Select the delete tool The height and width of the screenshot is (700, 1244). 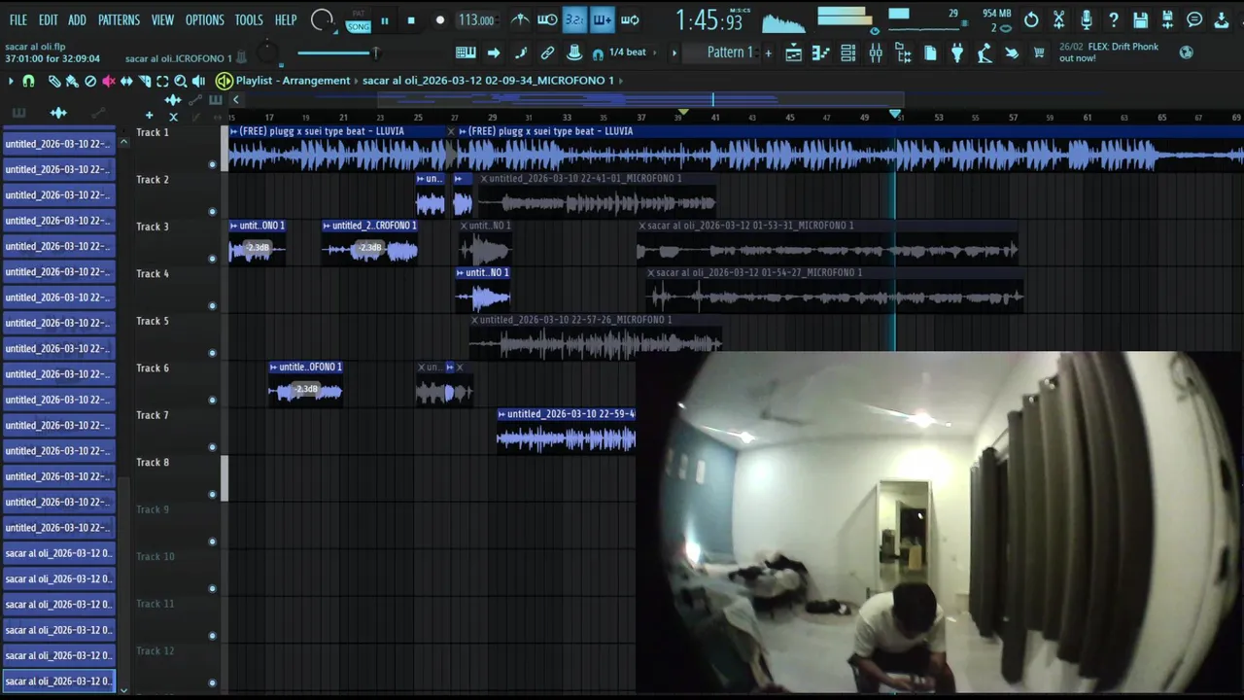90,82
